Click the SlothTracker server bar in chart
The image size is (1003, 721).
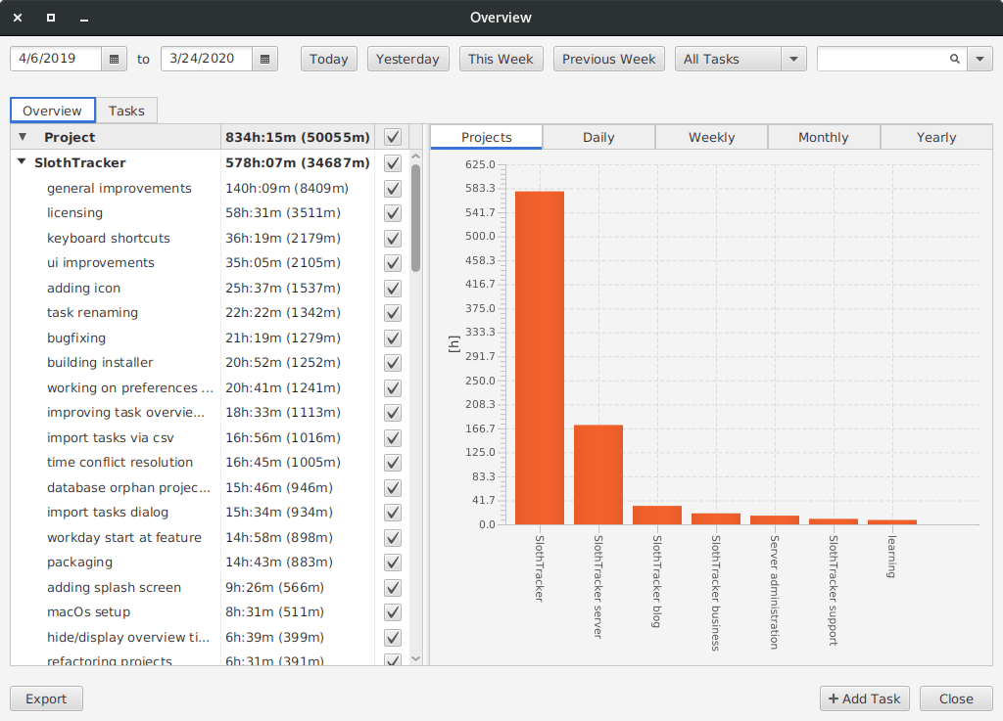click(x=598, y=474)
